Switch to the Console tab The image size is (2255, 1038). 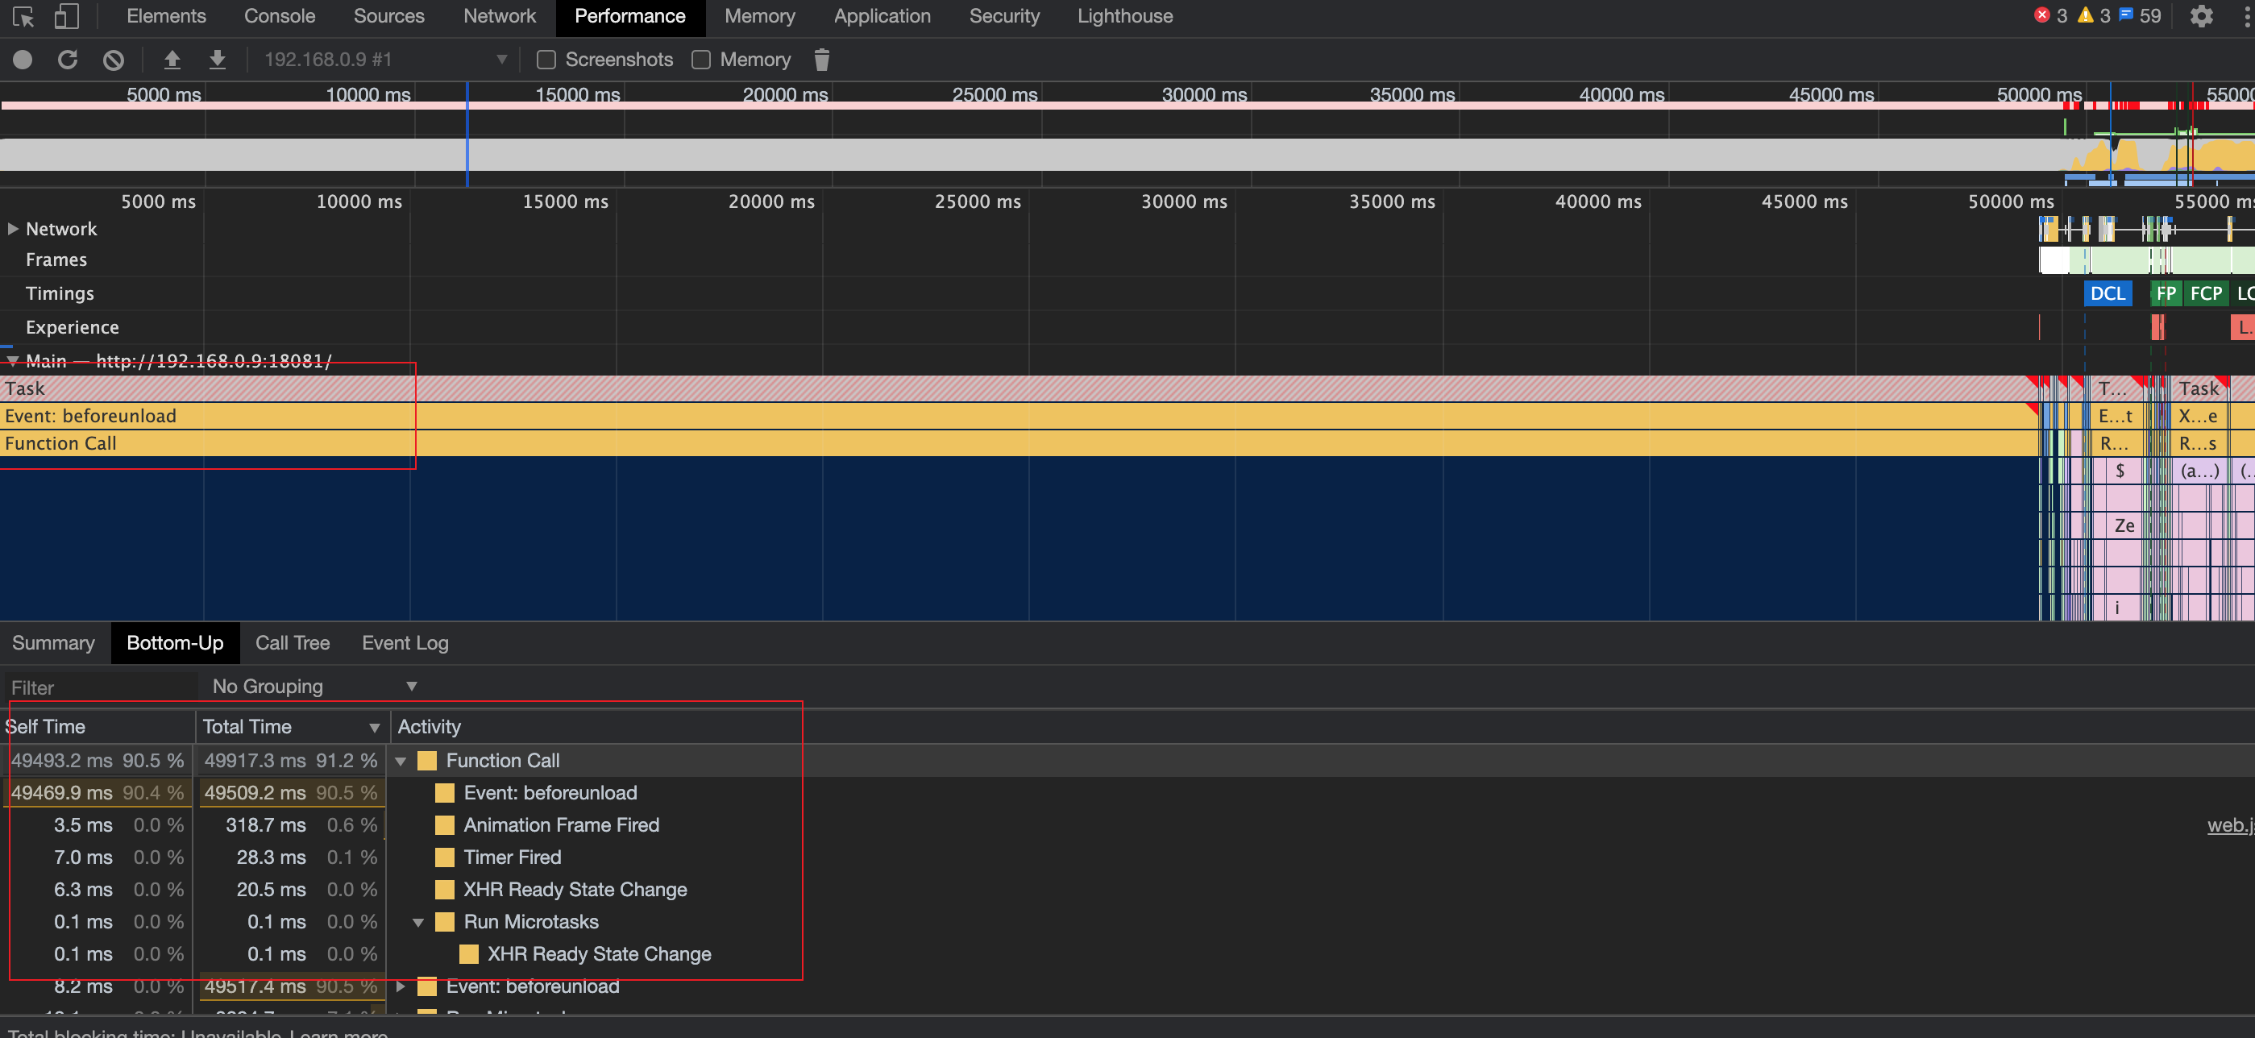click(279, 16)
